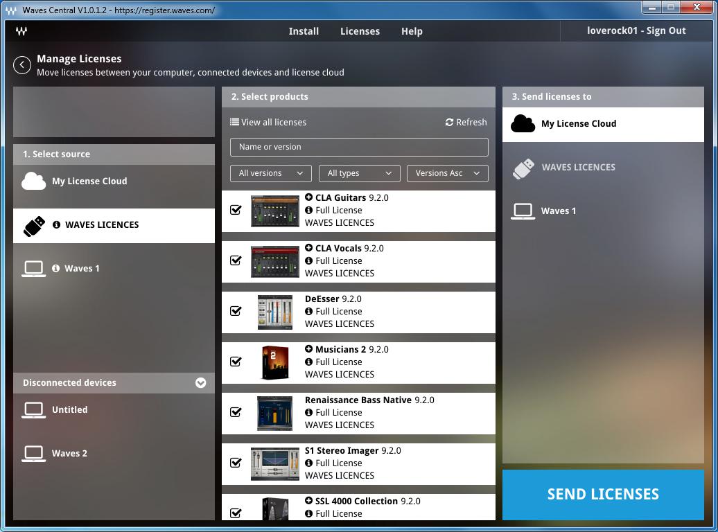Collapse the Disconnected devices section
Image resolution: width=718 pixels, height=532 pixels.
point(200,383)
